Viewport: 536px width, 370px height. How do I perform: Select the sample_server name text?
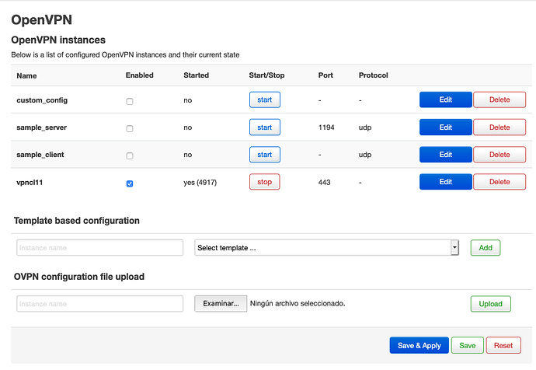click(42, 127)
